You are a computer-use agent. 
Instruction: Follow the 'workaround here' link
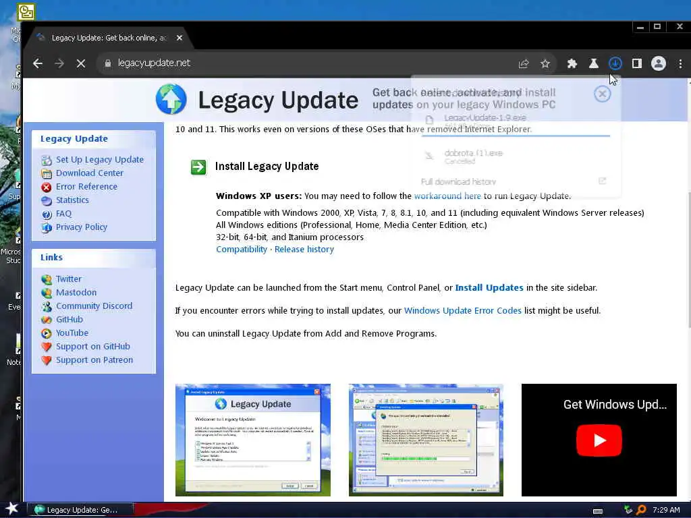point(447,196)
